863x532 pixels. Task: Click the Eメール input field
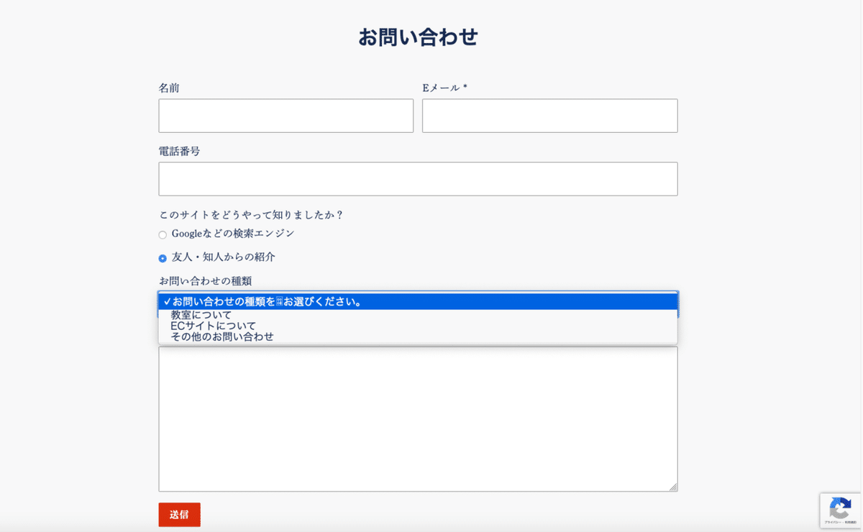click(x=549, y=116)
